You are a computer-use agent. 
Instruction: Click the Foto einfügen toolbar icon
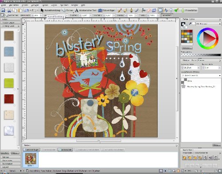100,10
